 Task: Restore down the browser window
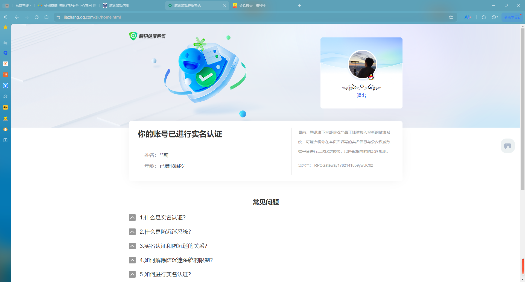click(x=506, y=5)
